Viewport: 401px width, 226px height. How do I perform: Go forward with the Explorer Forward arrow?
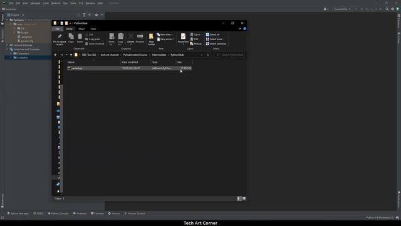click(x=61, y=55)
